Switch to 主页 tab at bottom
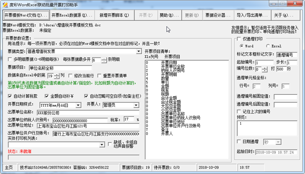Image resolution: width=305 pixels, height=174 pixels. tap(9, 168)
